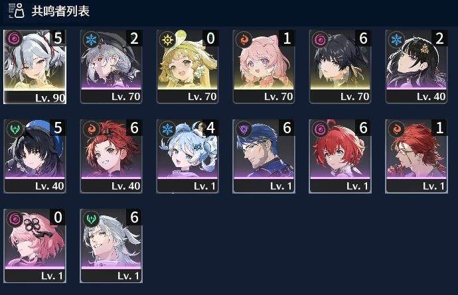458x295 pixels.
Task: Click the green wind icon on silver-haired man
Action: [91, 219]
